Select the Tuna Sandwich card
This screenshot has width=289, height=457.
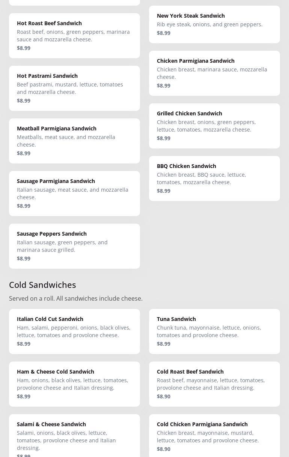[214, 331]
